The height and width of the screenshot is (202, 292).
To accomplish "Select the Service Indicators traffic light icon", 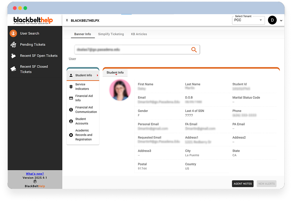I will click(x=71, y=87).
